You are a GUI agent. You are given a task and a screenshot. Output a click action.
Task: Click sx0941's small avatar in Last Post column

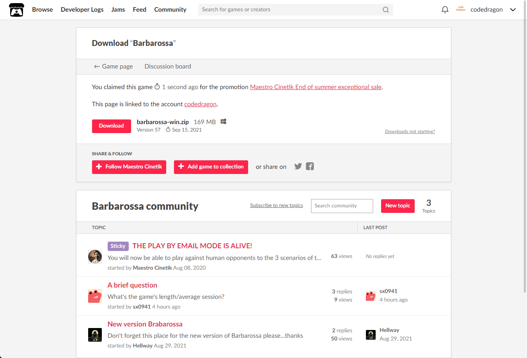point(371,296)
